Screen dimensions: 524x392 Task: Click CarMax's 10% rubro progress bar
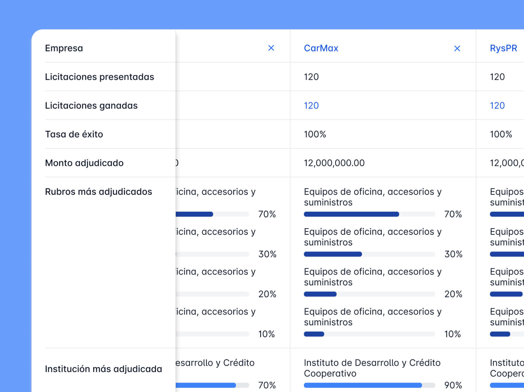click(369, 334)
